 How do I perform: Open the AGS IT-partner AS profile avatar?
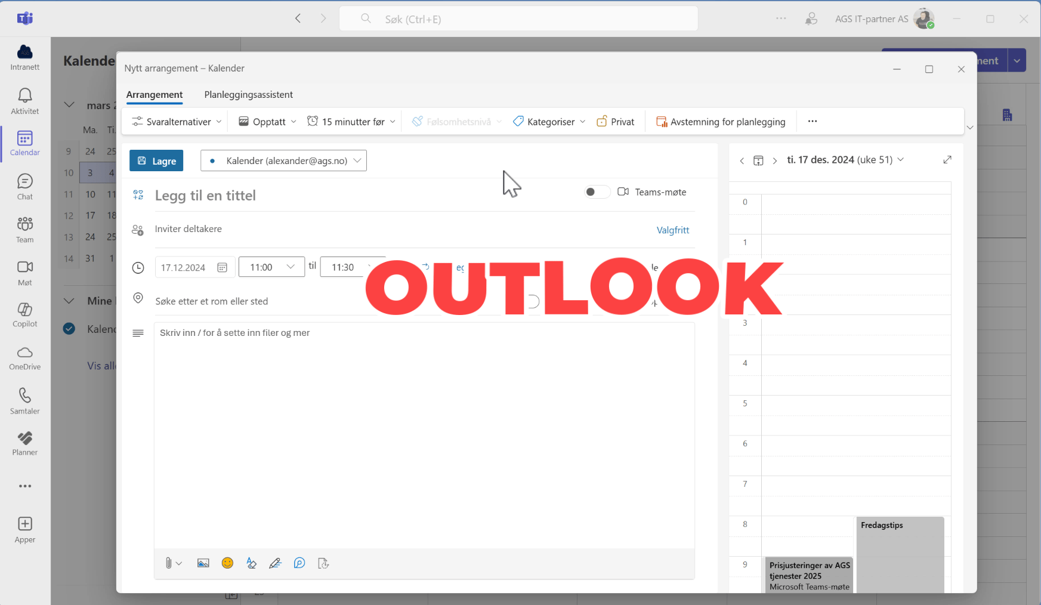pos(924,18)
